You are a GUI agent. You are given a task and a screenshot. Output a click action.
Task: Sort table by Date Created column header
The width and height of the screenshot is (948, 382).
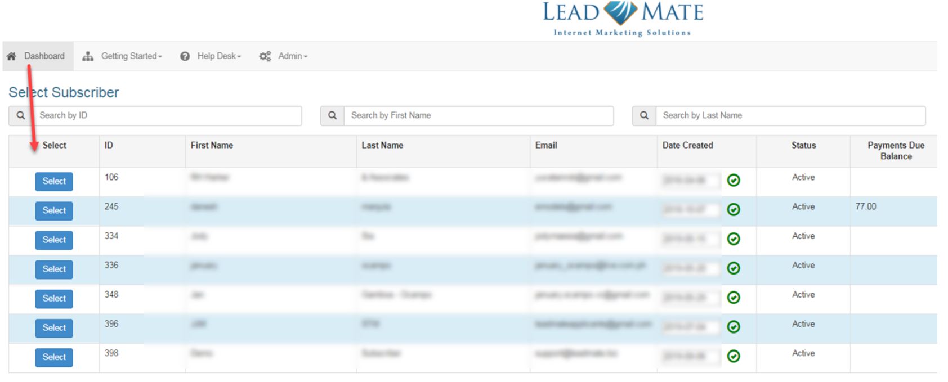[687, 145]
